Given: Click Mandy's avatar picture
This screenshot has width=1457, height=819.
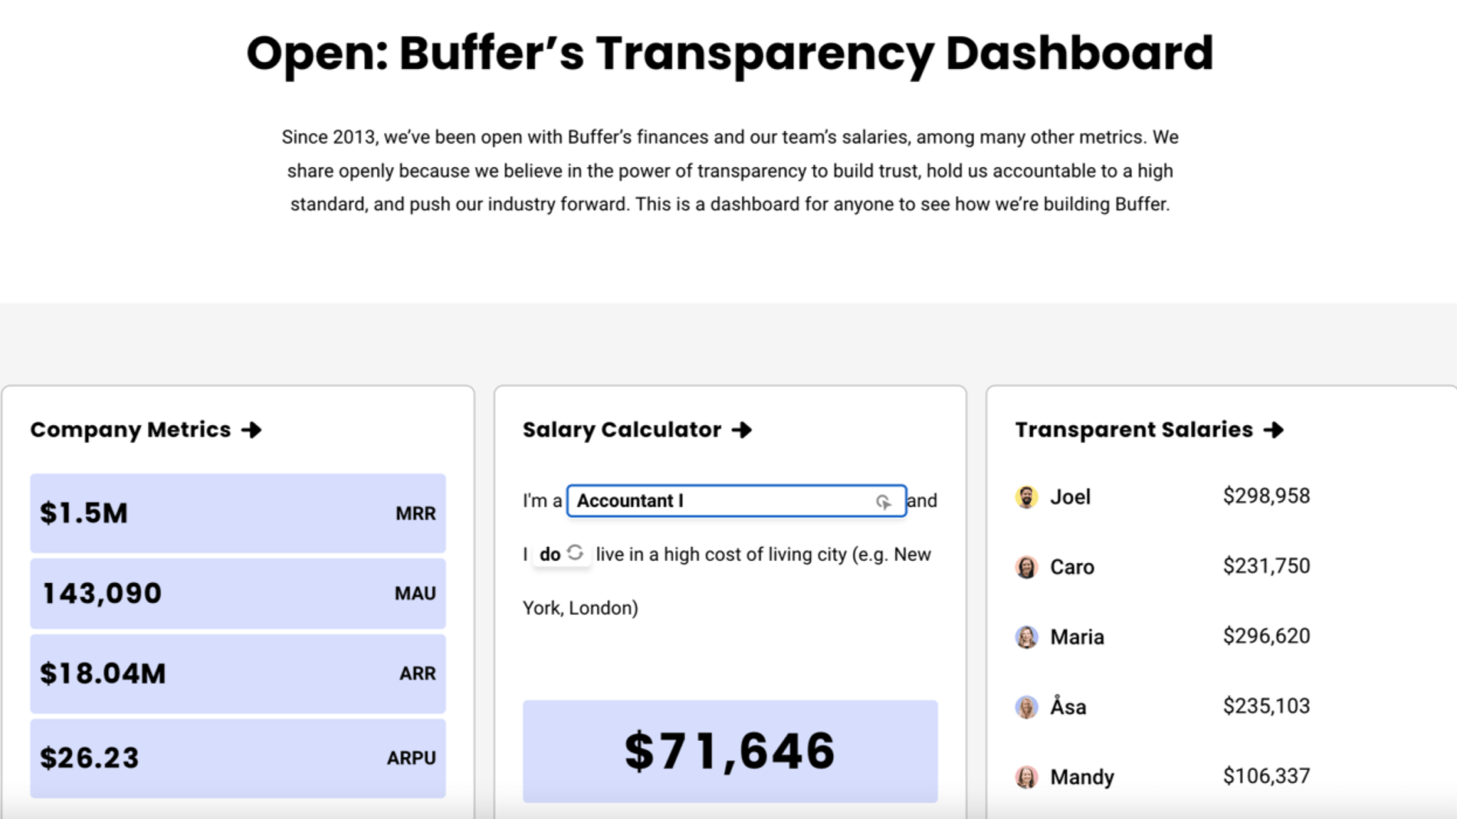Looking at the screenshot, I should click(x=1026, y=777).
